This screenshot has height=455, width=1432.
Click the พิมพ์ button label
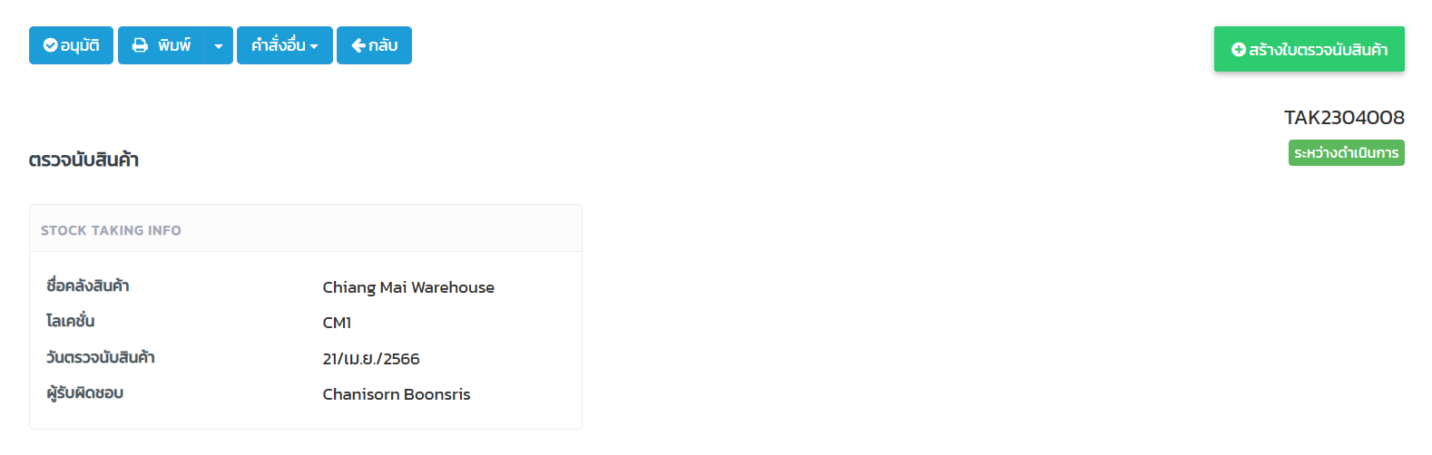coord(174,45)
